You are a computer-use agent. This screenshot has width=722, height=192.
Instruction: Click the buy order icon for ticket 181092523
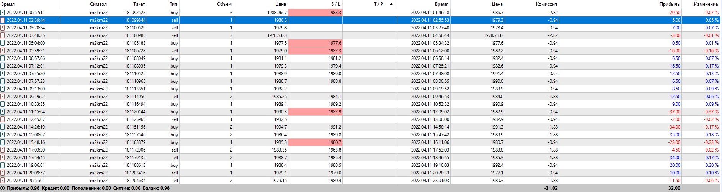(3, 12)
